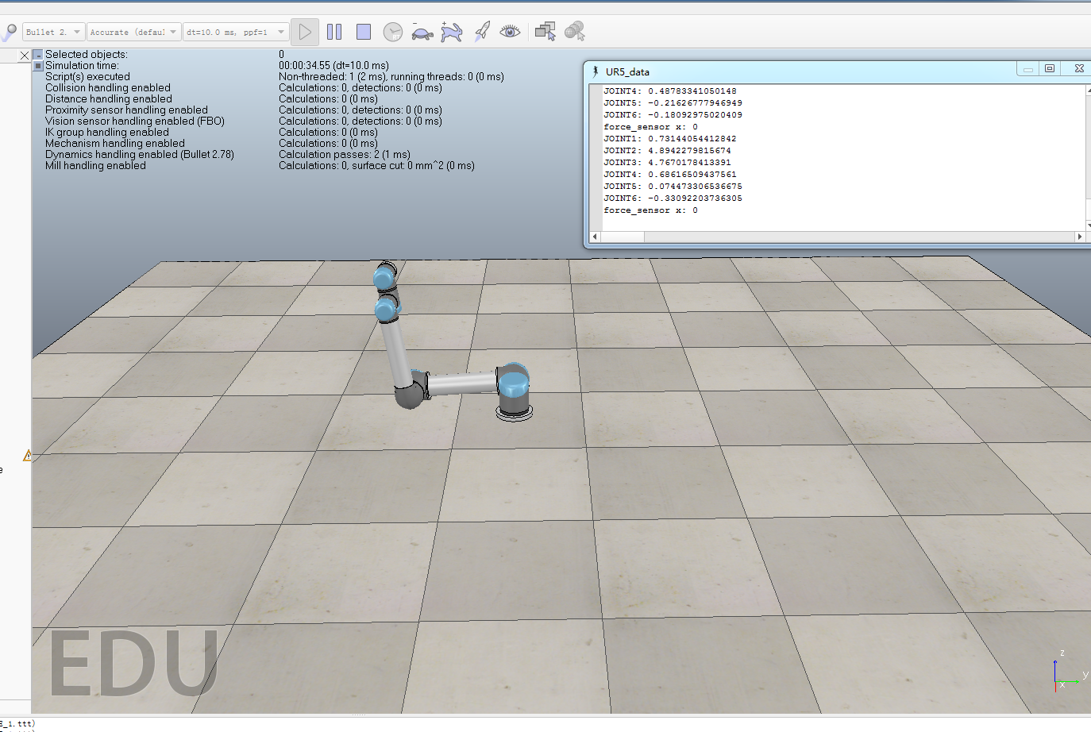Image resolution: width=1091 pixels, height=732 pixels.
Task: Click the 'JOINT3: 4.7670178413391' line
Action: 667,163
